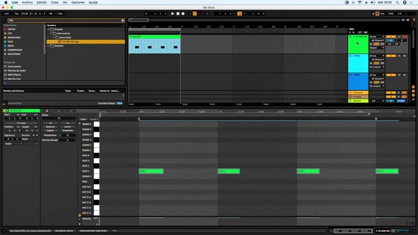Collapse the Drum Rack folder in the browser
The image size is (418, 235).
[54, 38]
